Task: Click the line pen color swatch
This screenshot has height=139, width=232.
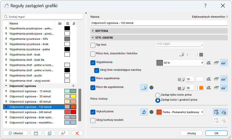Action: tap(200, 55)
